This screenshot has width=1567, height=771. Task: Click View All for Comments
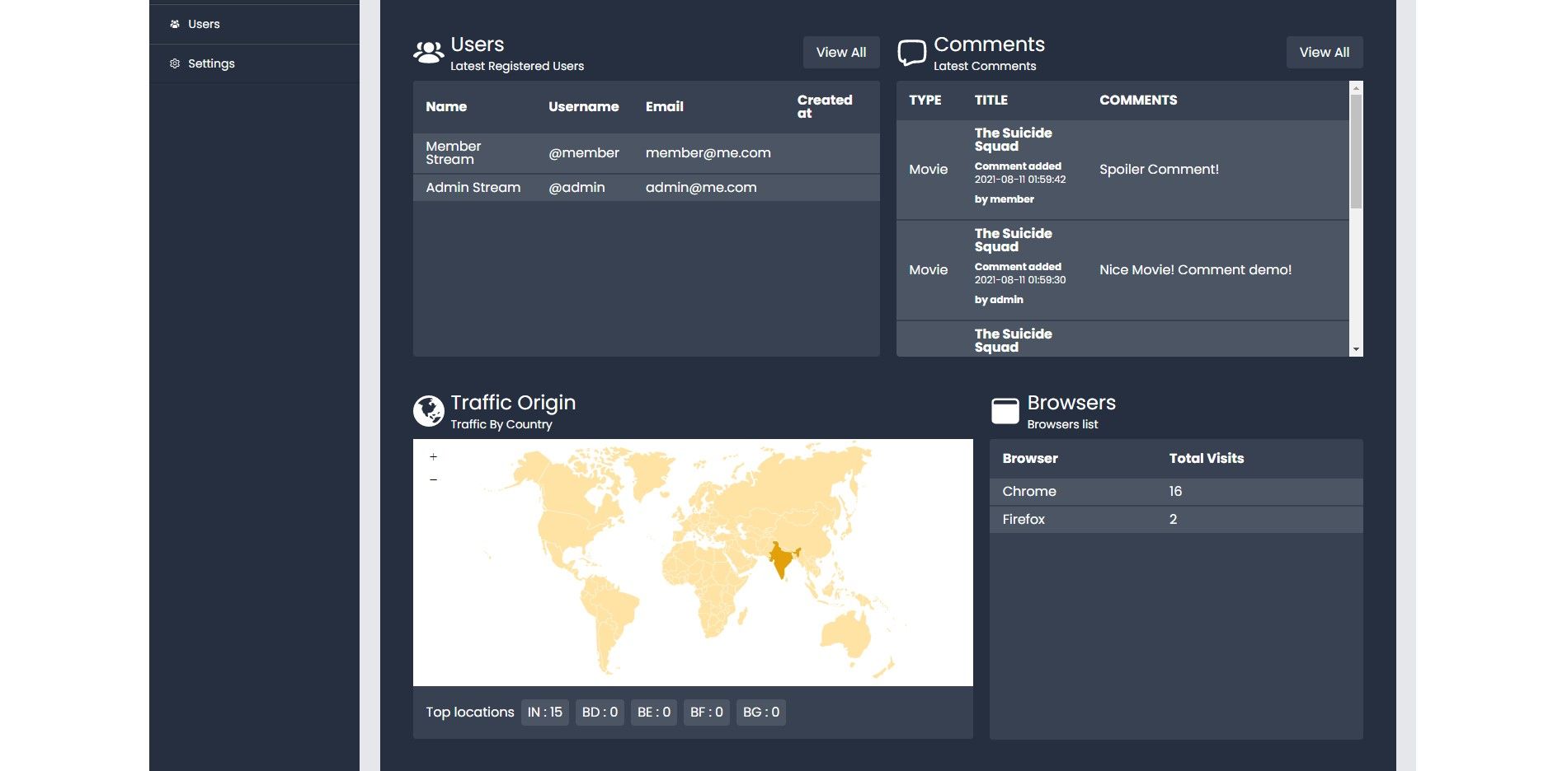(1324, 52)
